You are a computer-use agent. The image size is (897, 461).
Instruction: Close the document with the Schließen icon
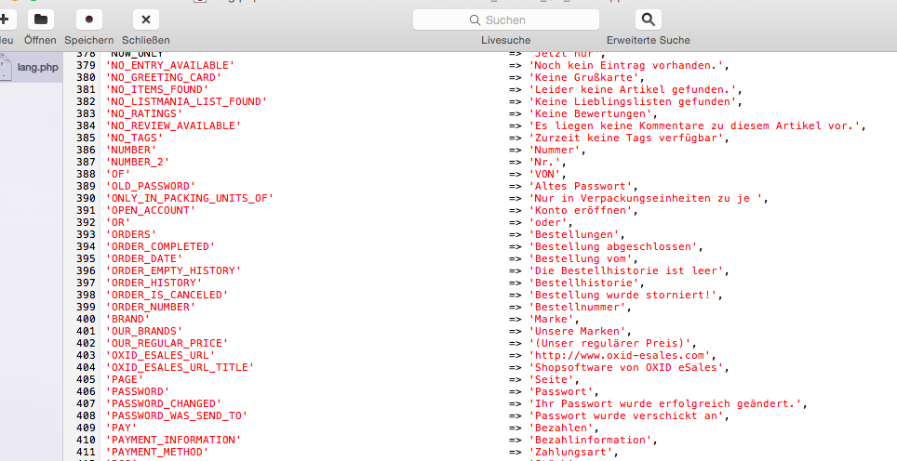146,19
